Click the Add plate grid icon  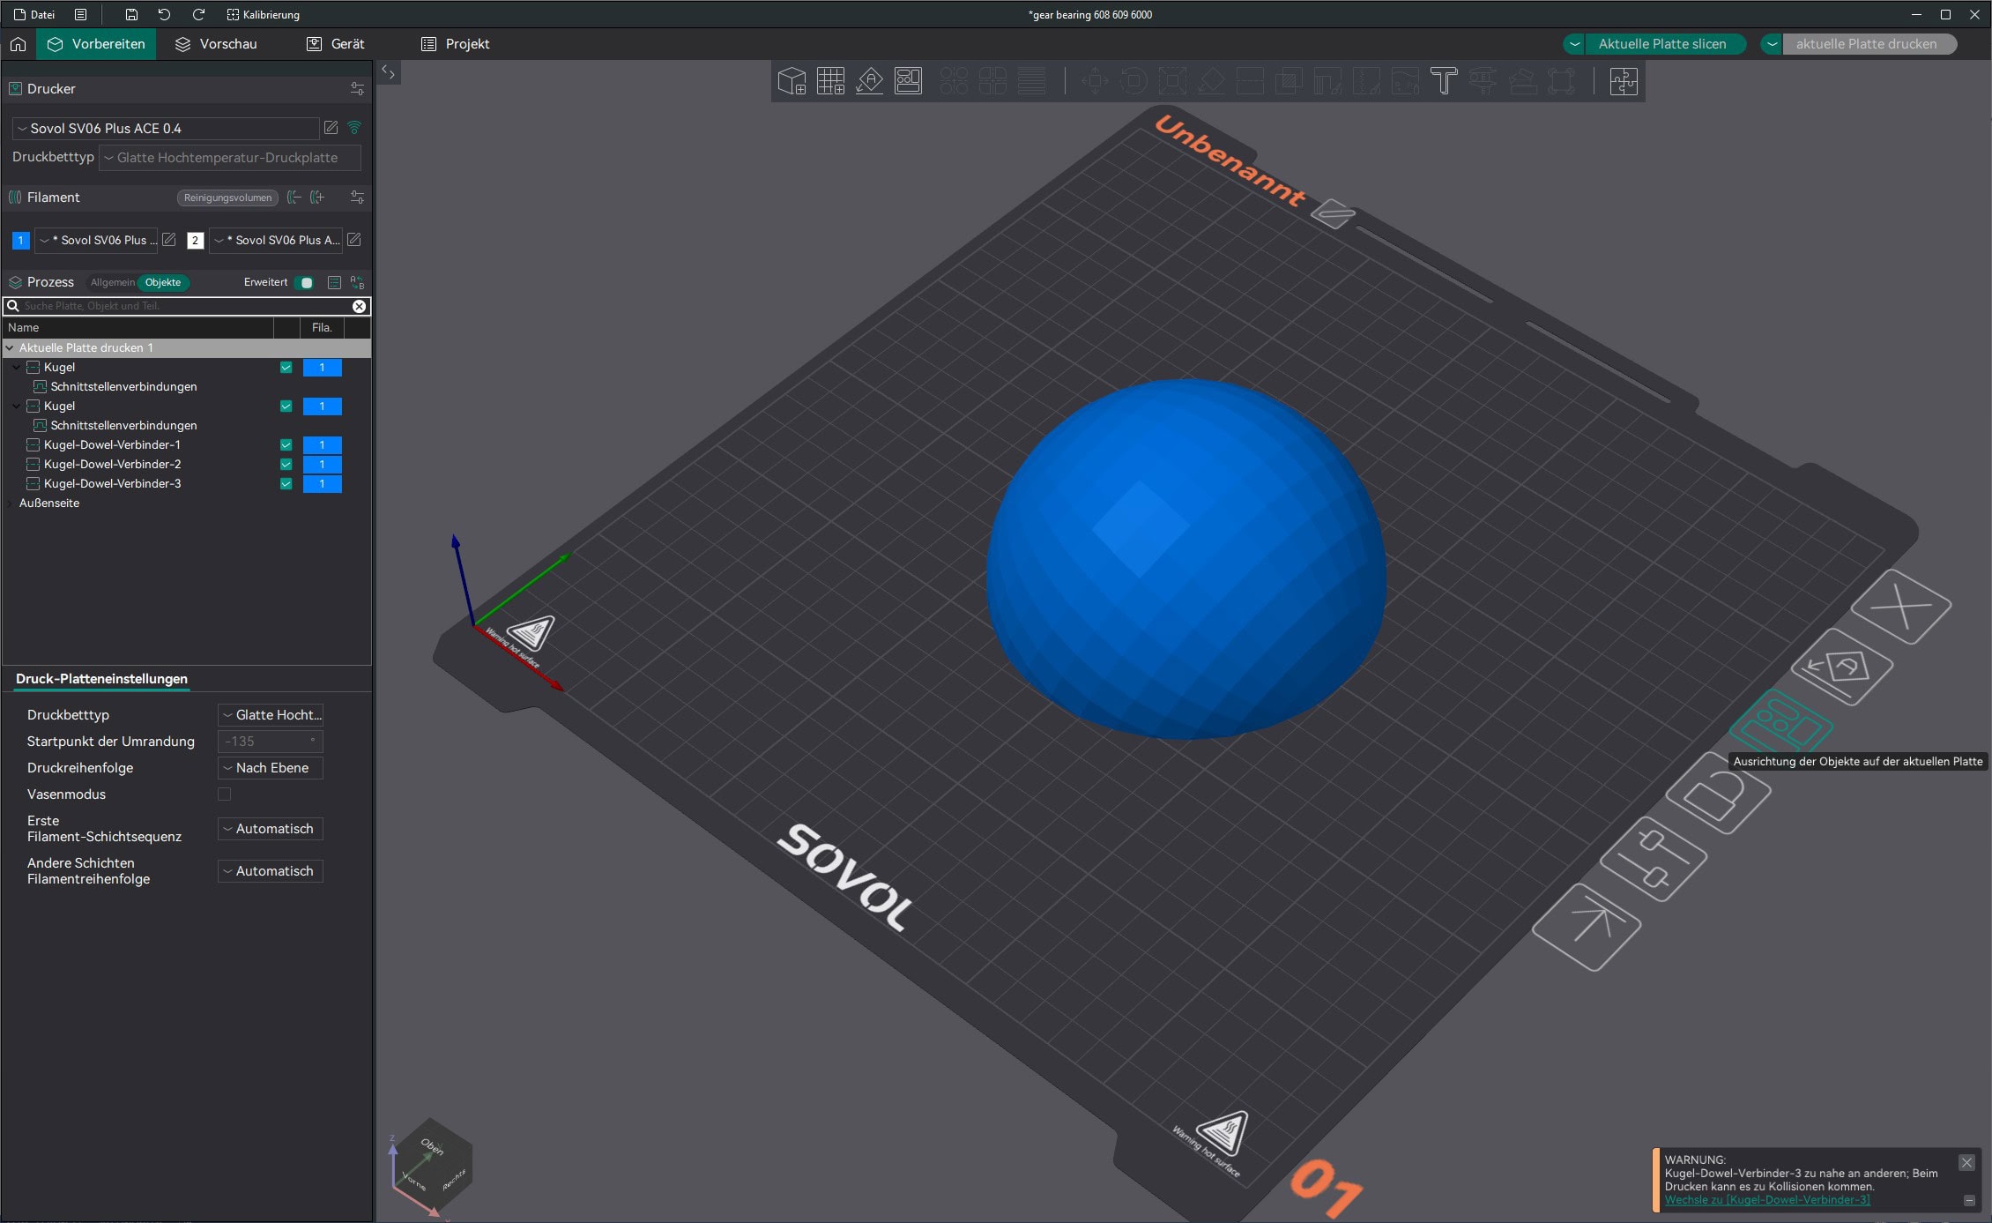click(x=830, y=81)
